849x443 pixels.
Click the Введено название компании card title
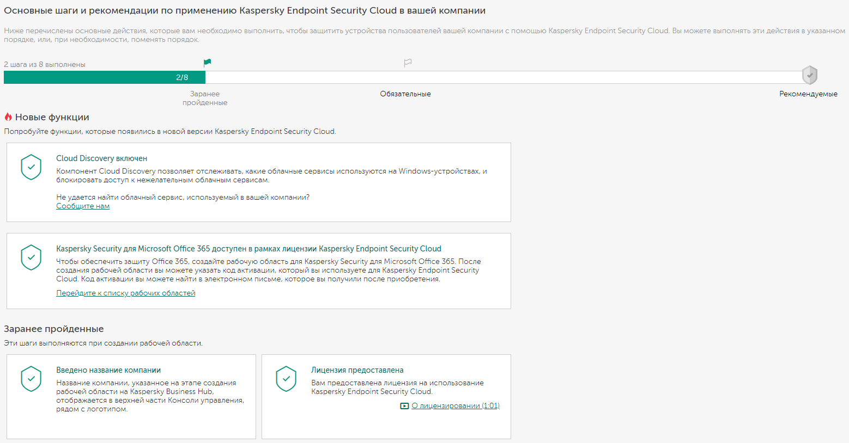(x=108, y=370)
